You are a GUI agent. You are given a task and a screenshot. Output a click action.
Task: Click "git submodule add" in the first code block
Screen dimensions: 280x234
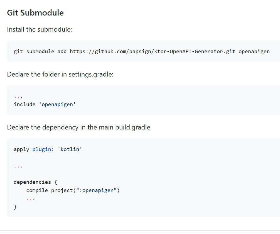(40, 51)
